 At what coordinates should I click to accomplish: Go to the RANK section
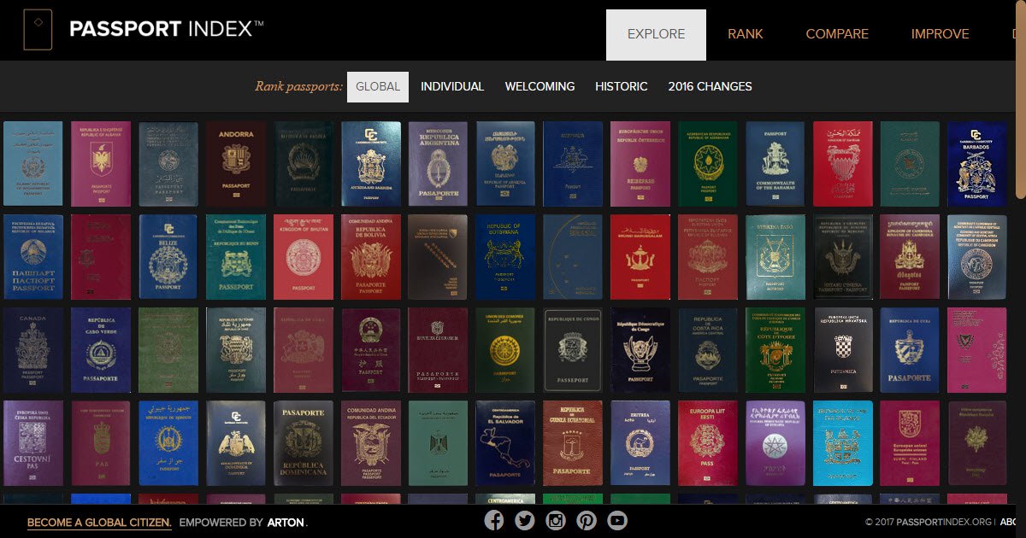746,35
